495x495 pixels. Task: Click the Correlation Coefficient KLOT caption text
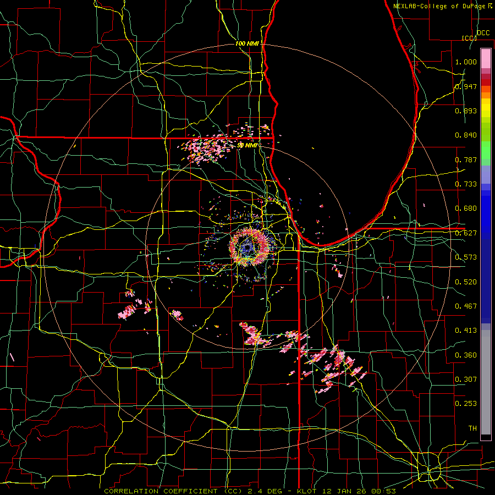tap(250, 491)
